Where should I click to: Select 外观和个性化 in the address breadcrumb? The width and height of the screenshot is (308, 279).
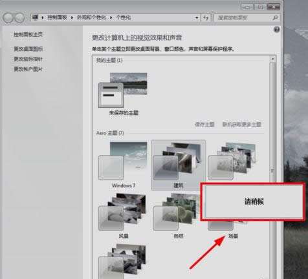91,17
